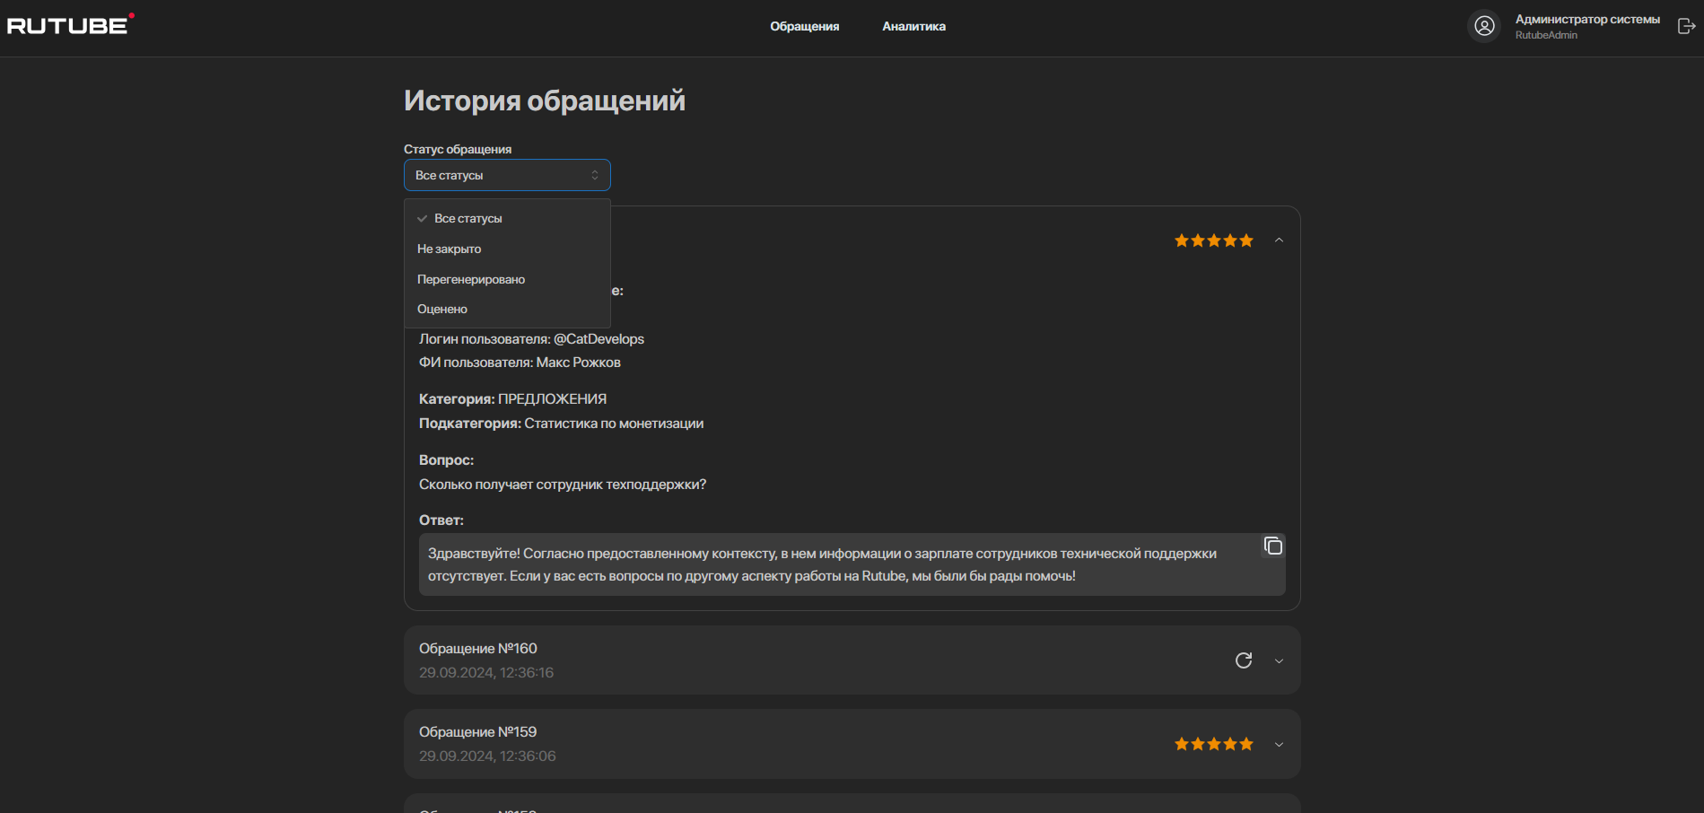Close the Все статусы dropdown field
Screen dimensions: 1704x813
pyautogui.click(x=507, y=175)
